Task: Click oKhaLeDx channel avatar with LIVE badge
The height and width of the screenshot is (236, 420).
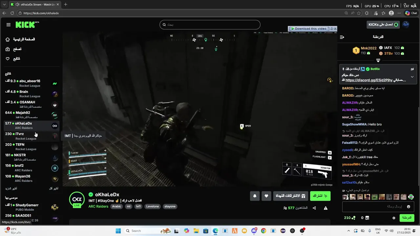Action: coord(77,200)
